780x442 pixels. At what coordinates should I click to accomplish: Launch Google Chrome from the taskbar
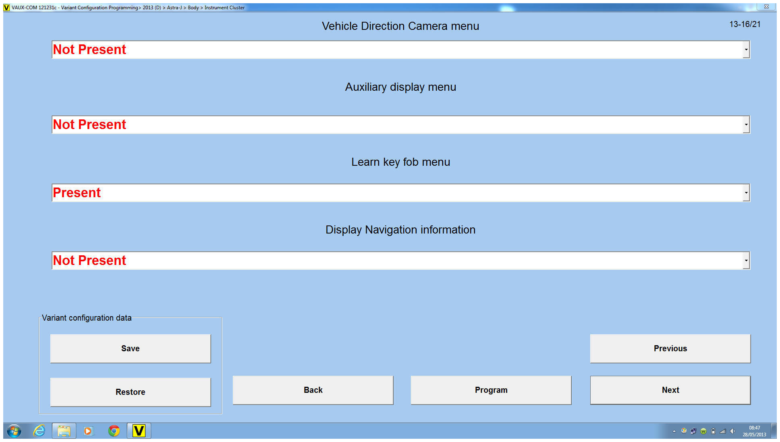coord(114,431)
